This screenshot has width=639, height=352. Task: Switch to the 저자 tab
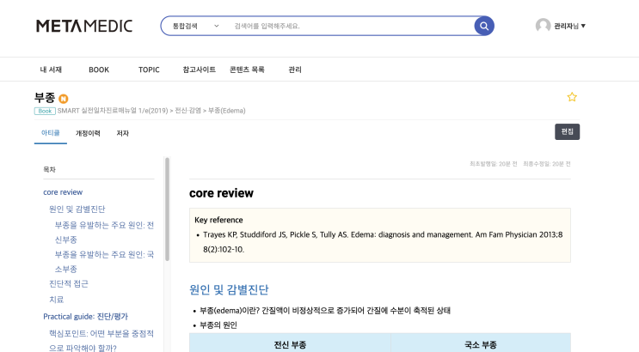(x=123, y=133)
